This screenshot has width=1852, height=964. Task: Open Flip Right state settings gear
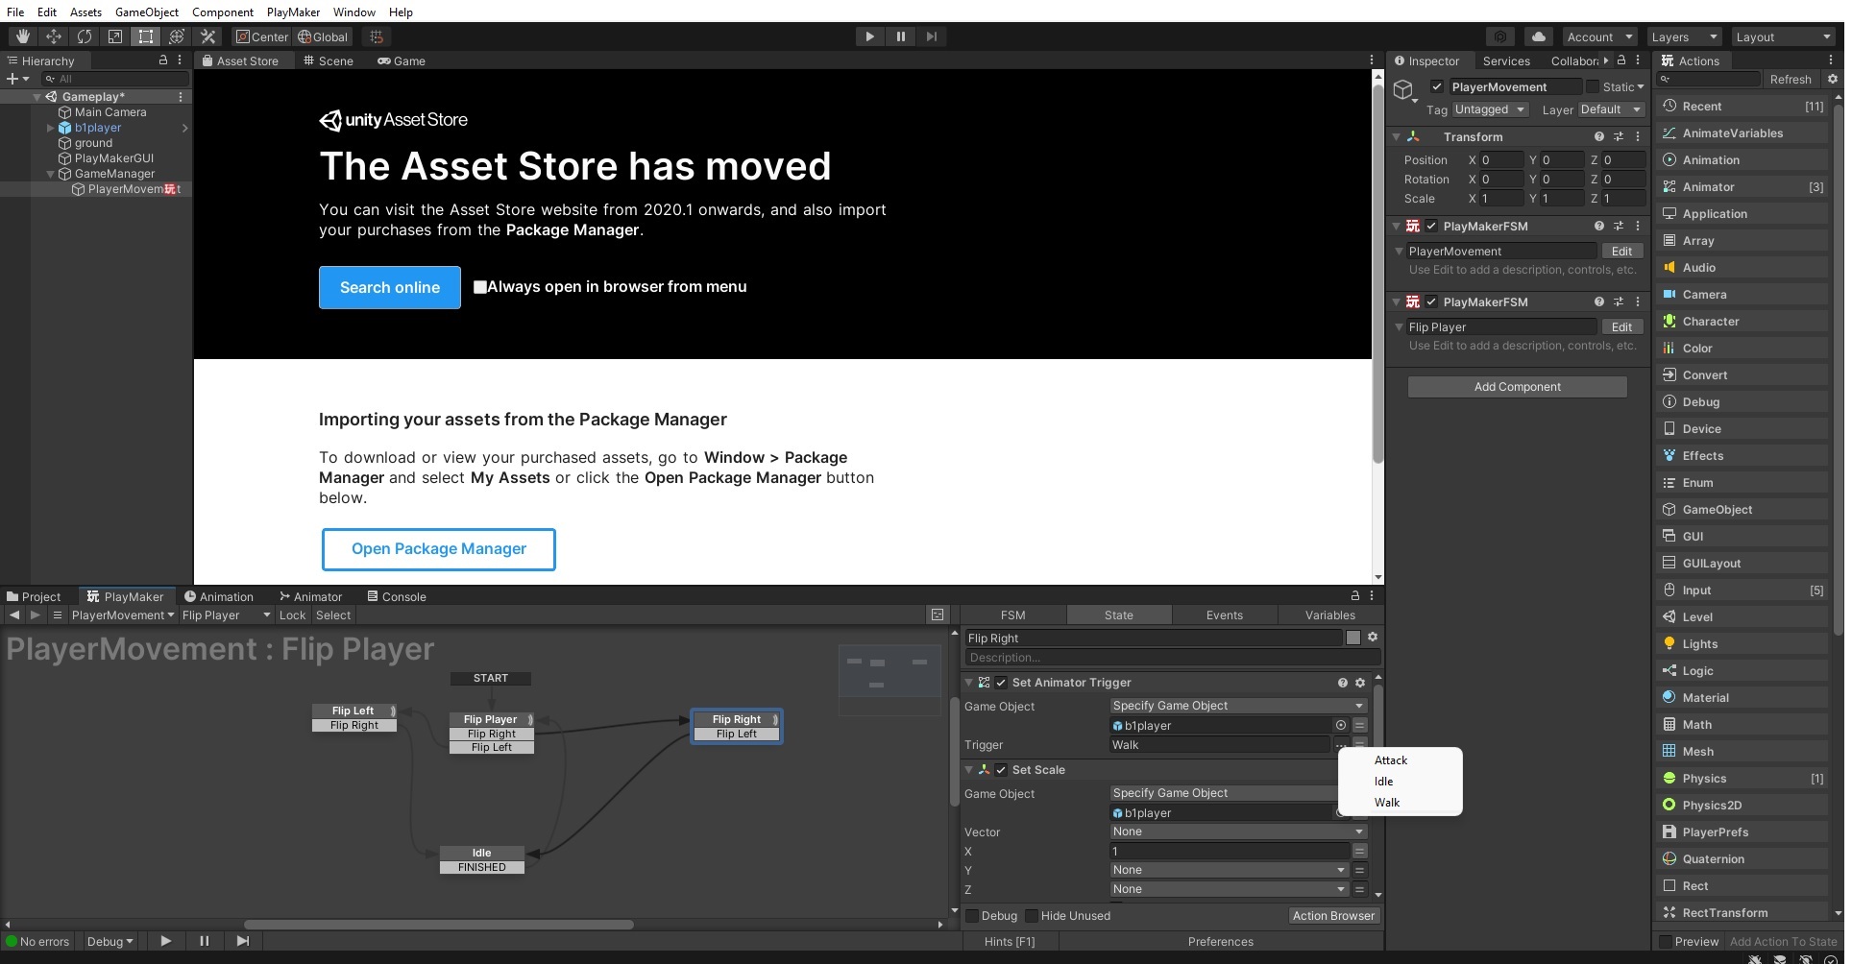[x=1373, y=638]
